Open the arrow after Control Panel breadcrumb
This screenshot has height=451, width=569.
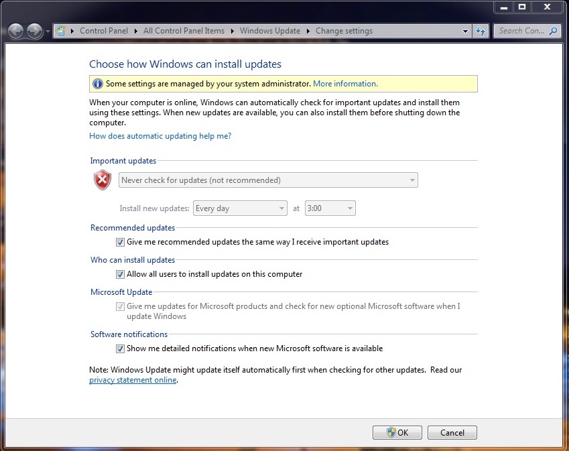coord(136,31)
